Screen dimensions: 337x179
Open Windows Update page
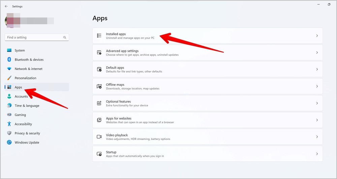[27, 143]
